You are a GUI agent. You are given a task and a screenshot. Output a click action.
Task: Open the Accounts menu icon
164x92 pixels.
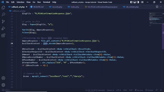(x=3, y=78)
